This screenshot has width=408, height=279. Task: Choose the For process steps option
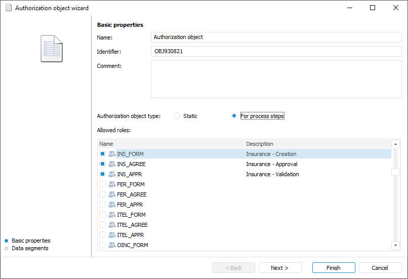pyautogui.click(x=234, y=116)
